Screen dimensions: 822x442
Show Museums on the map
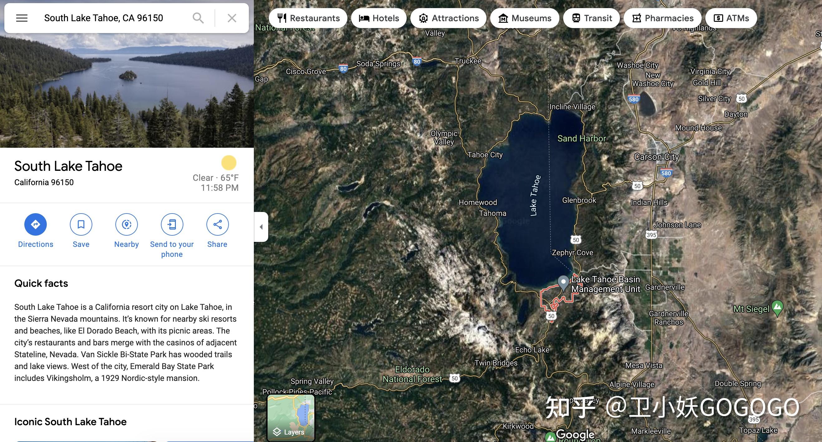pyautogui.click(x=525, y=18)
